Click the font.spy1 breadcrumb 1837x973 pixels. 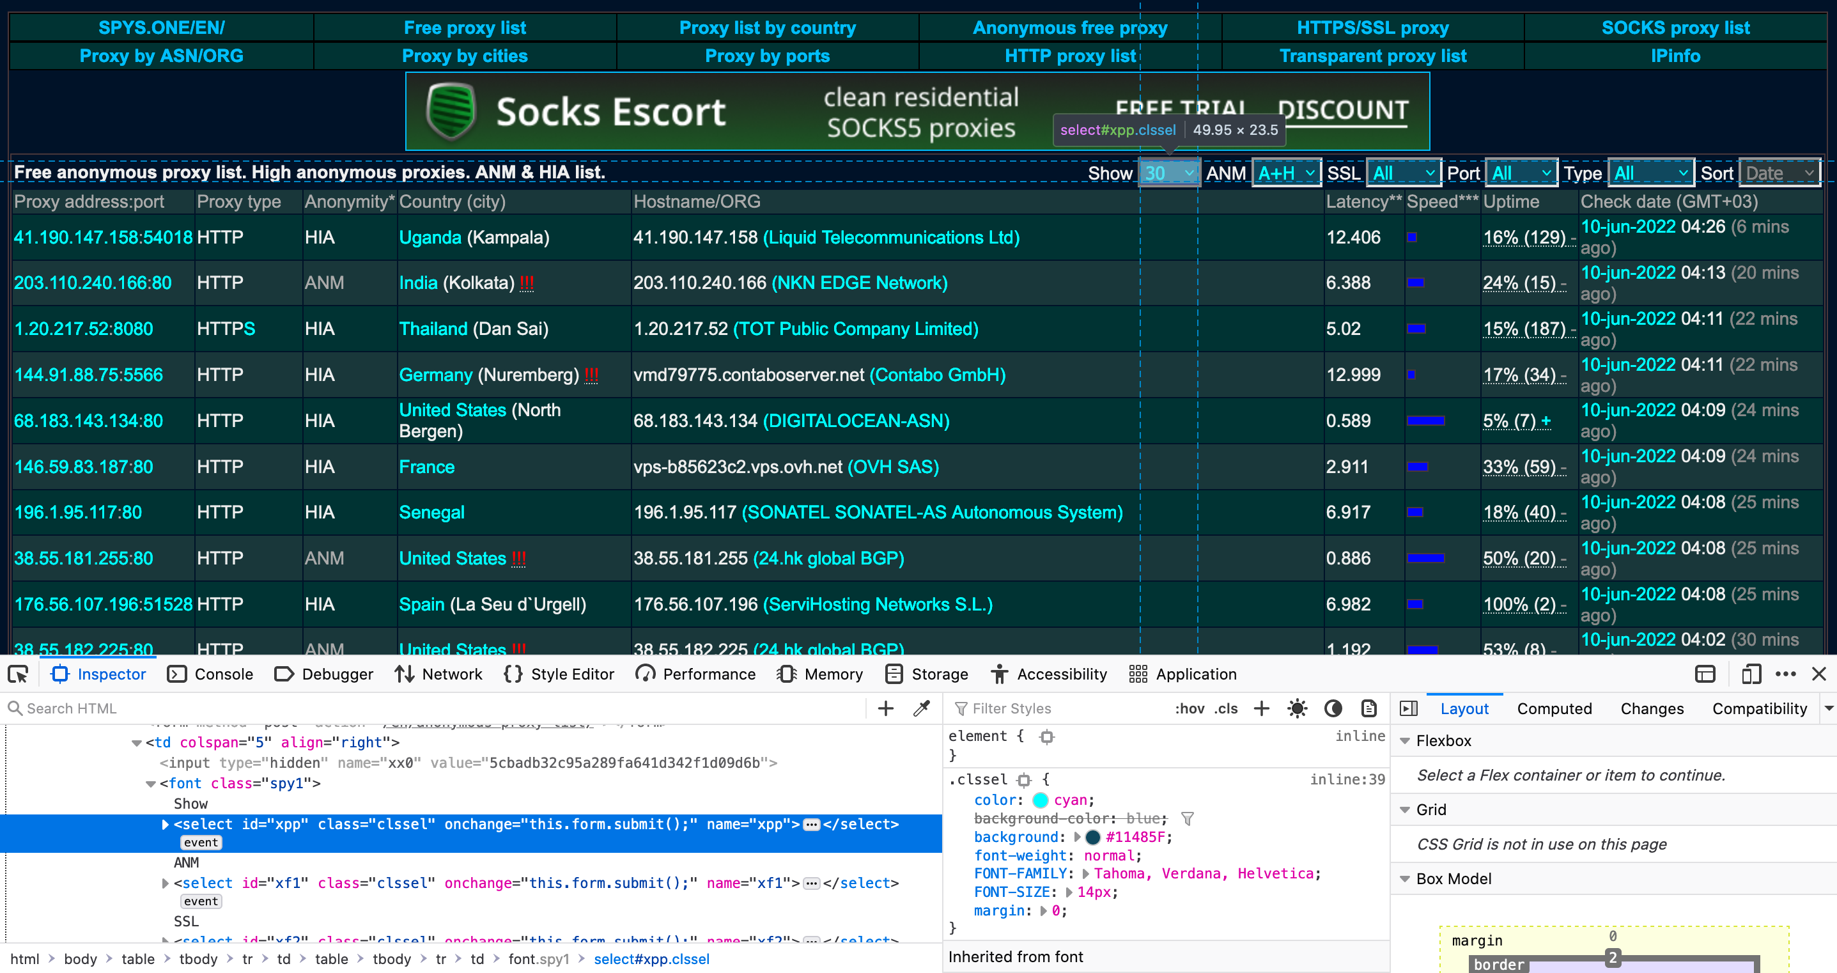[538, 959]
